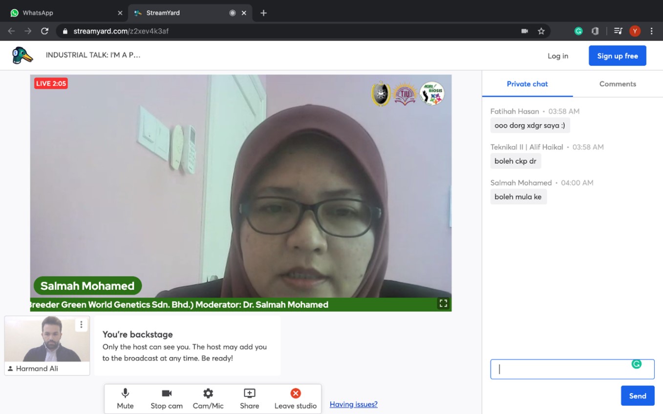Focus the private chat message input
The width and height of the screenshot is (663, 414).
(562, 369)
